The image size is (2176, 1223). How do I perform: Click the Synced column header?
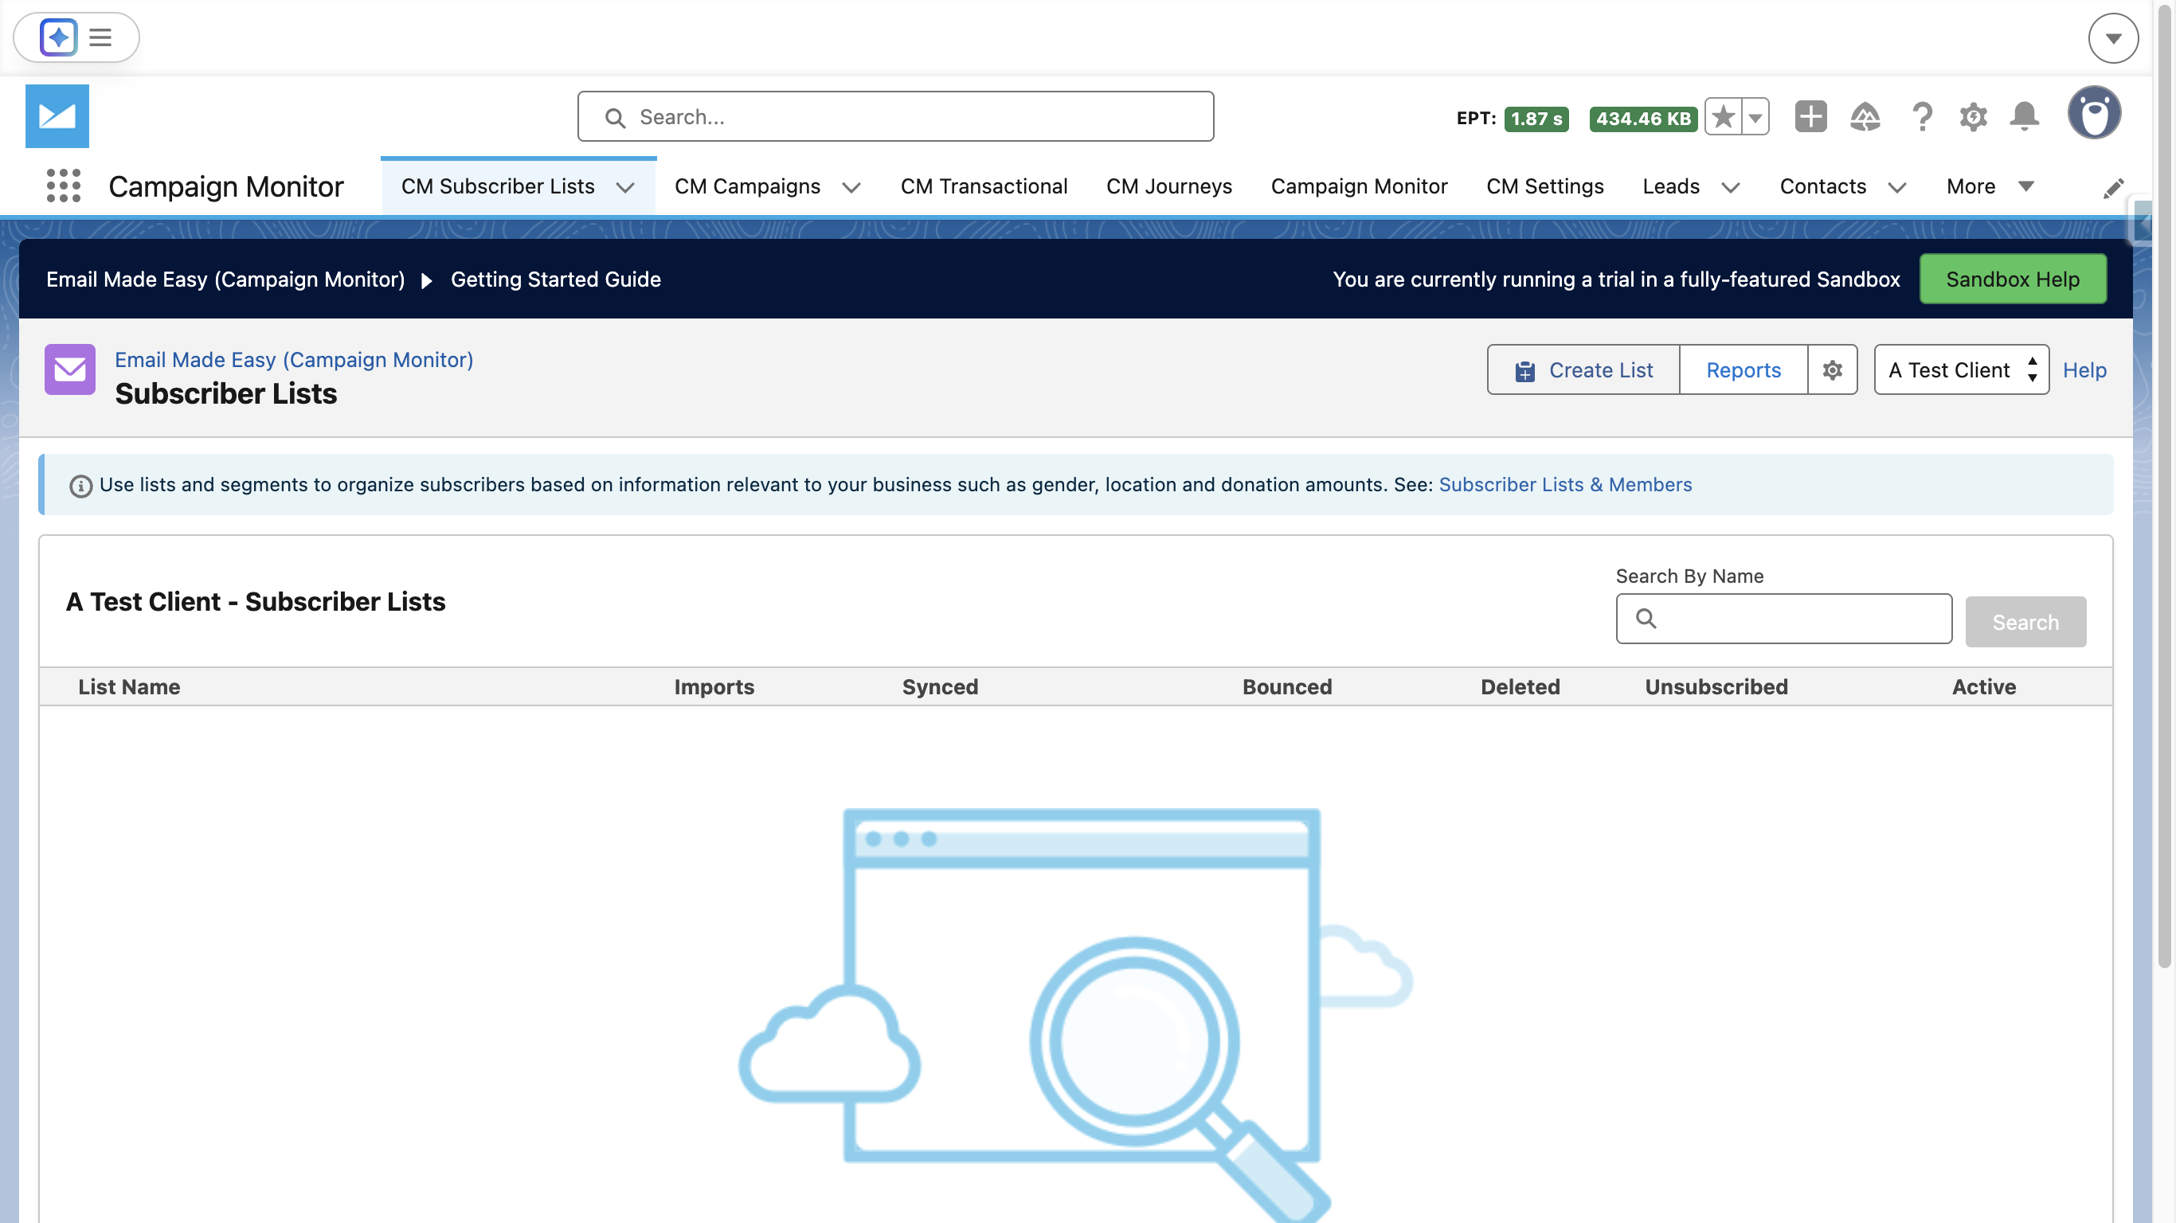tap(939, 686)
